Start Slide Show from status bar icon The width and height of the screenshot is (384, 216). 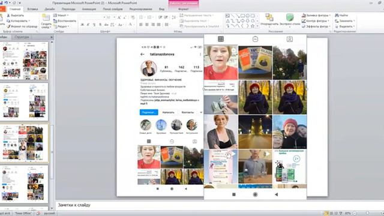tap(341, 214)
